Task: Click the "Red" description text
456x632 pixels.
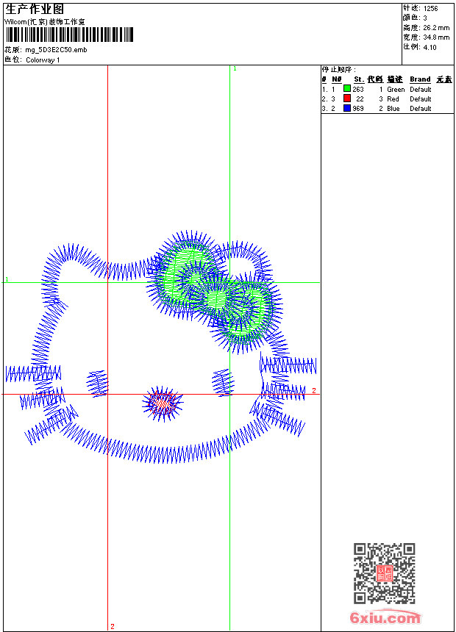Action: point(393,99)
